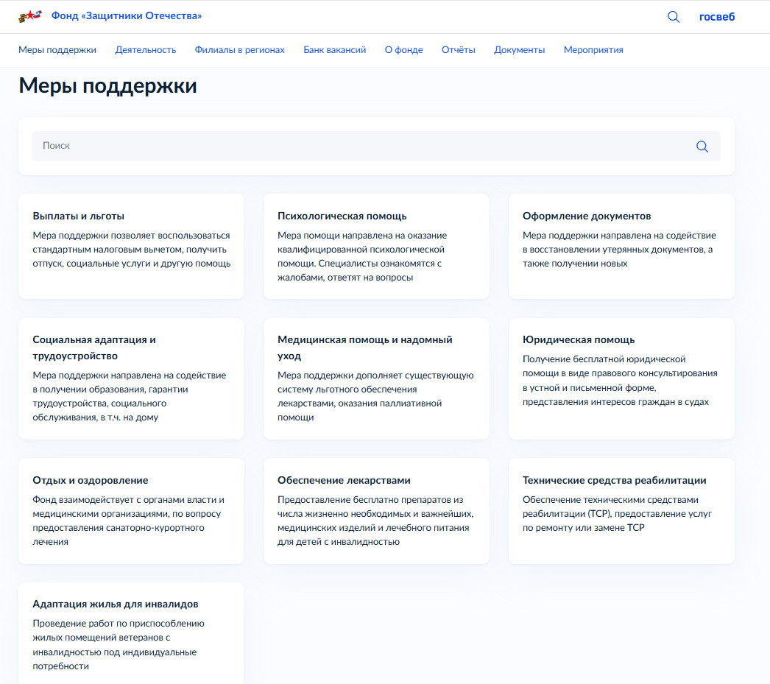Click description about восстановлении утерянных документов

click(x=619, y=250)
